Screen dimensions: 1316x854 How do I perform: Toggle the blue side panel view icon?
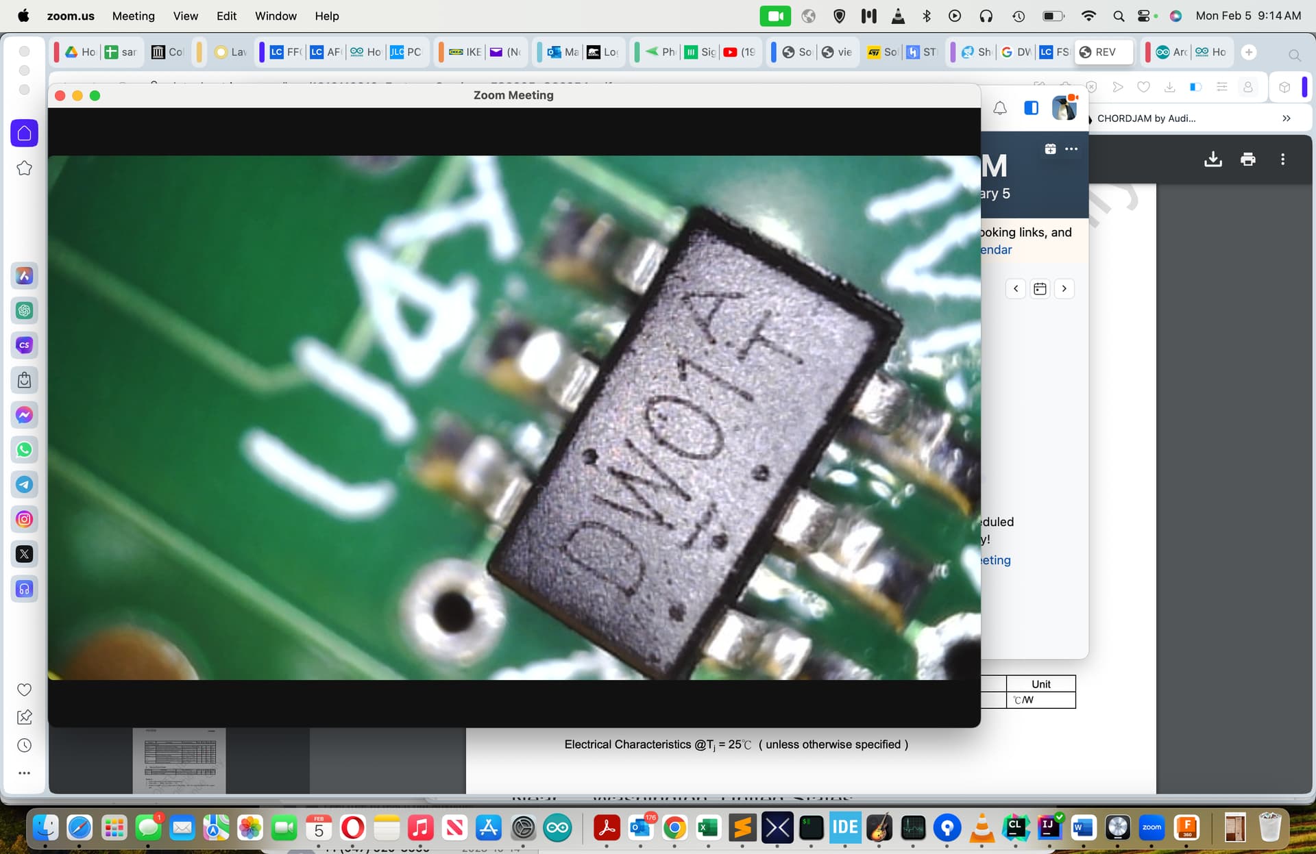pos(1031,108)
